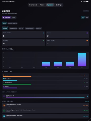Click the Signals page title
This screenshot has width=91, height=121.
[6, 11]
